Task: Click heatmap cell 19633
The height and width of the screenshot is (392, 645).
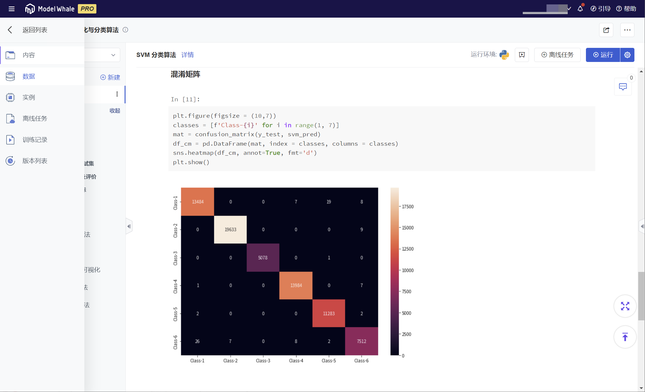Action: click(x=230, y=230)
